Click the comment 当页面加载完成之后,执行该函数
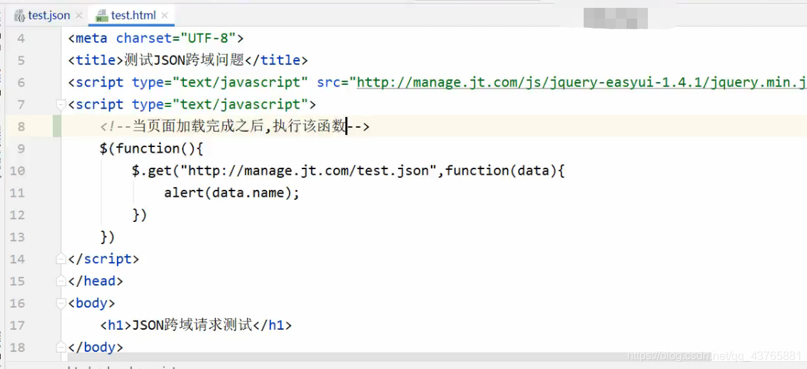Viewport: 807px width, 369px height. (x=239, y=126)
